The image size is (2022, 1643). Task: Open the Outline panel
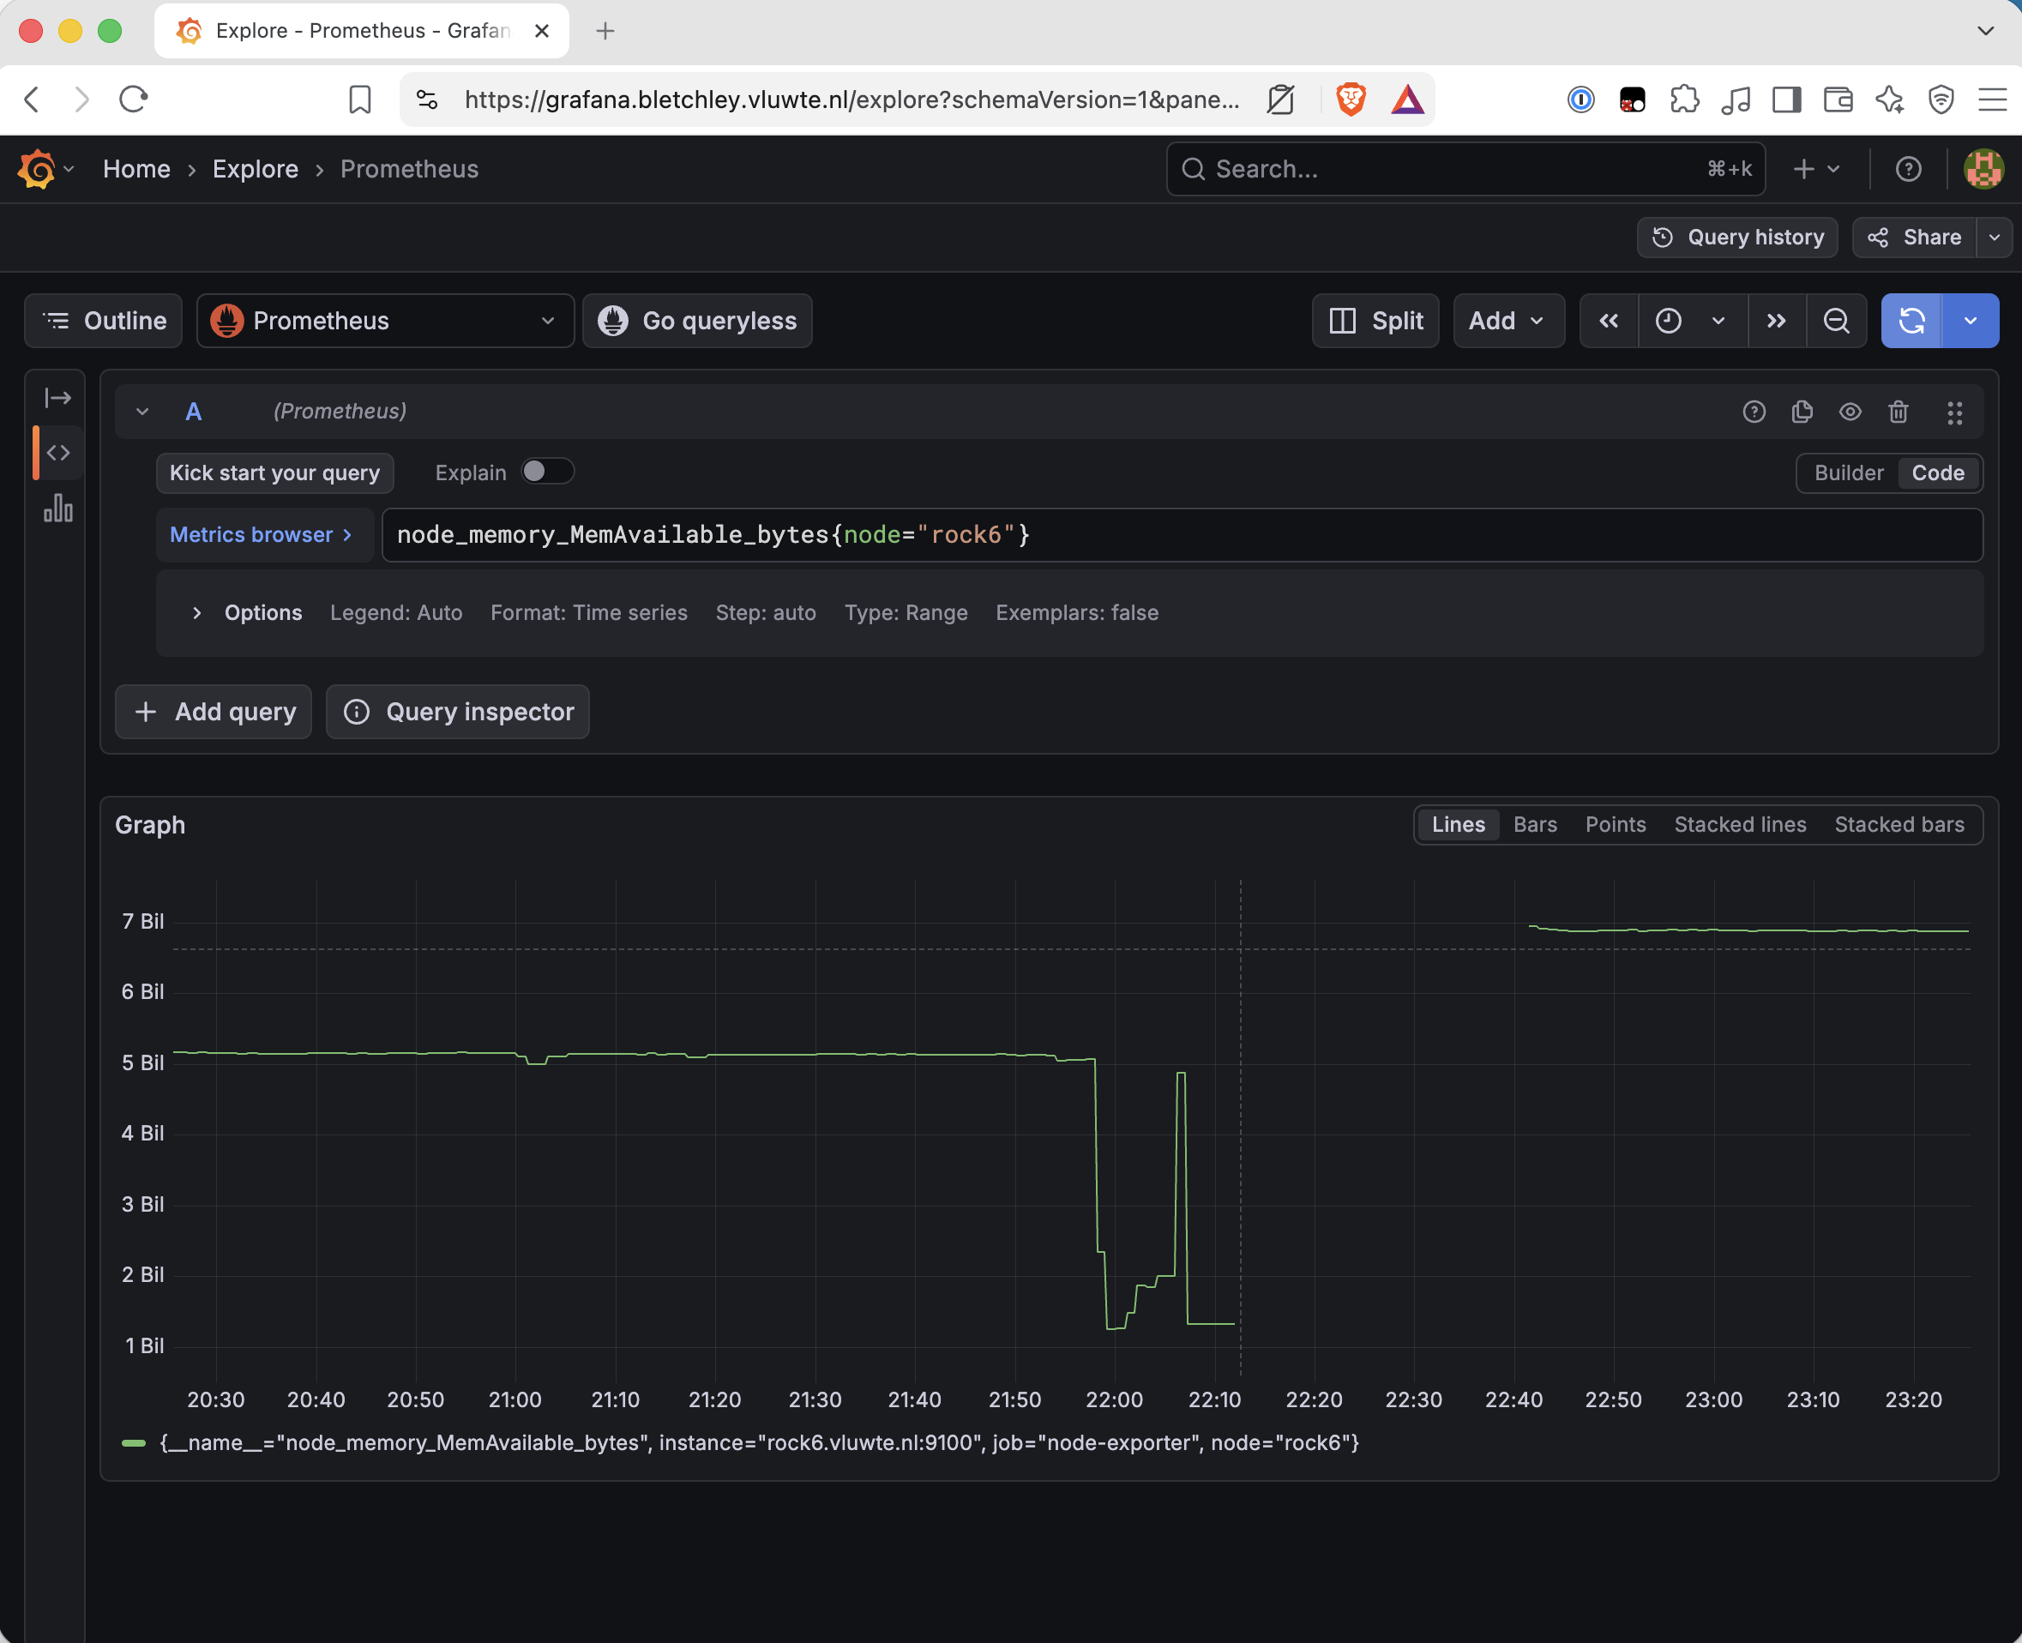(104, 321)
